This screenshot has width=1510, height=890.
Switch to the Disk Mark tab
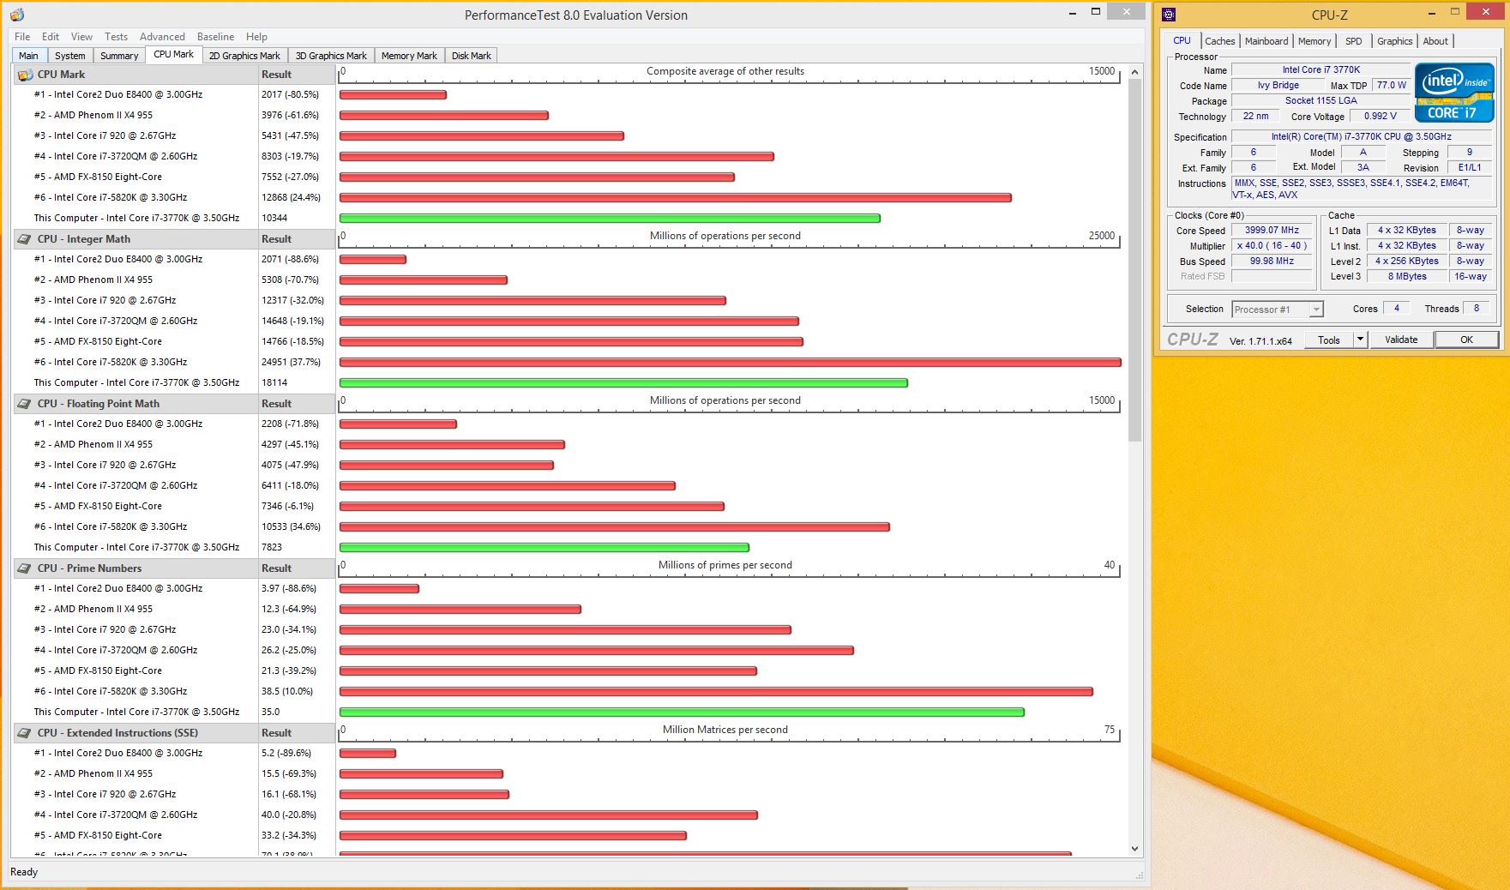coord(472,56)
